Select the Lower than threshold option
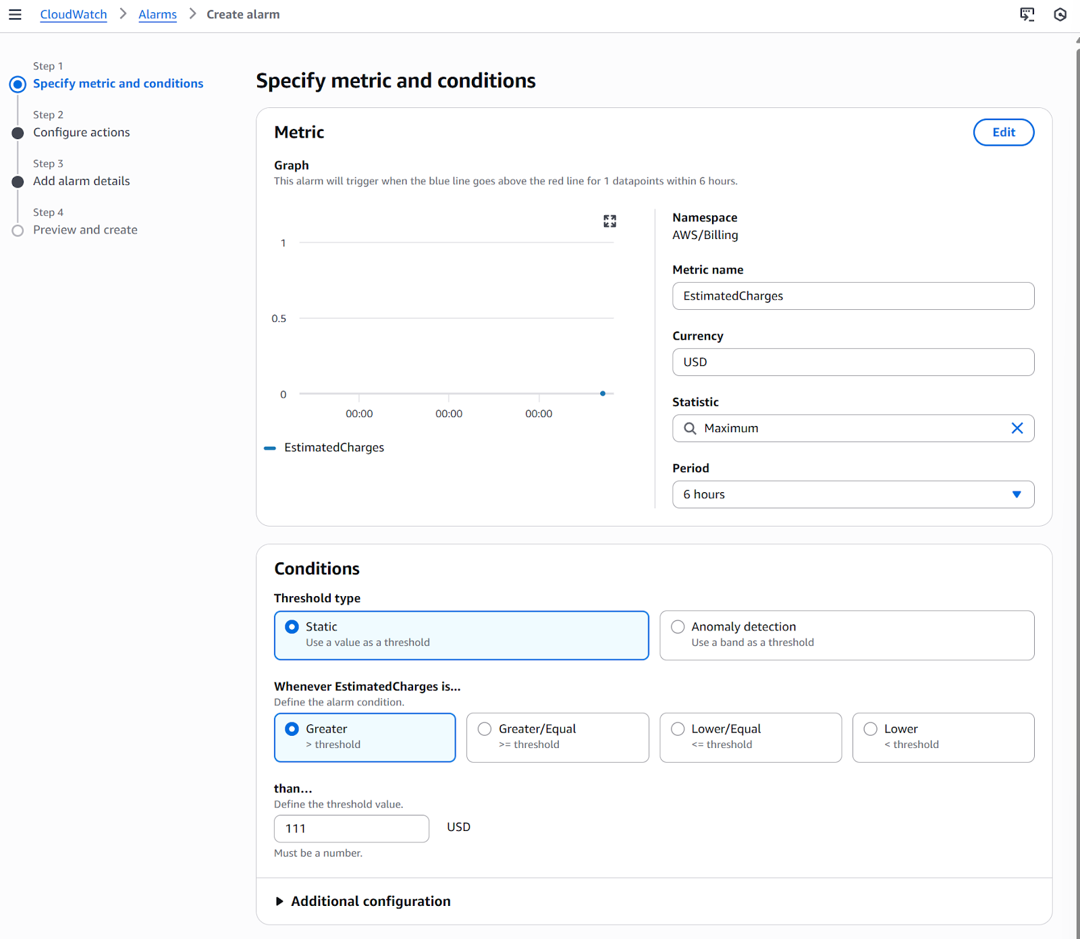The height and width of the screenshot is (939, 1080). tap(871, 729)
